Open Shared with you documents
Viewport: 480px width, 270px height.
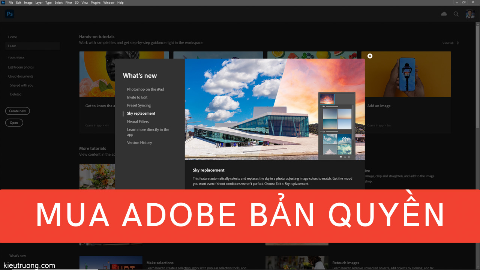click(22, 85)
